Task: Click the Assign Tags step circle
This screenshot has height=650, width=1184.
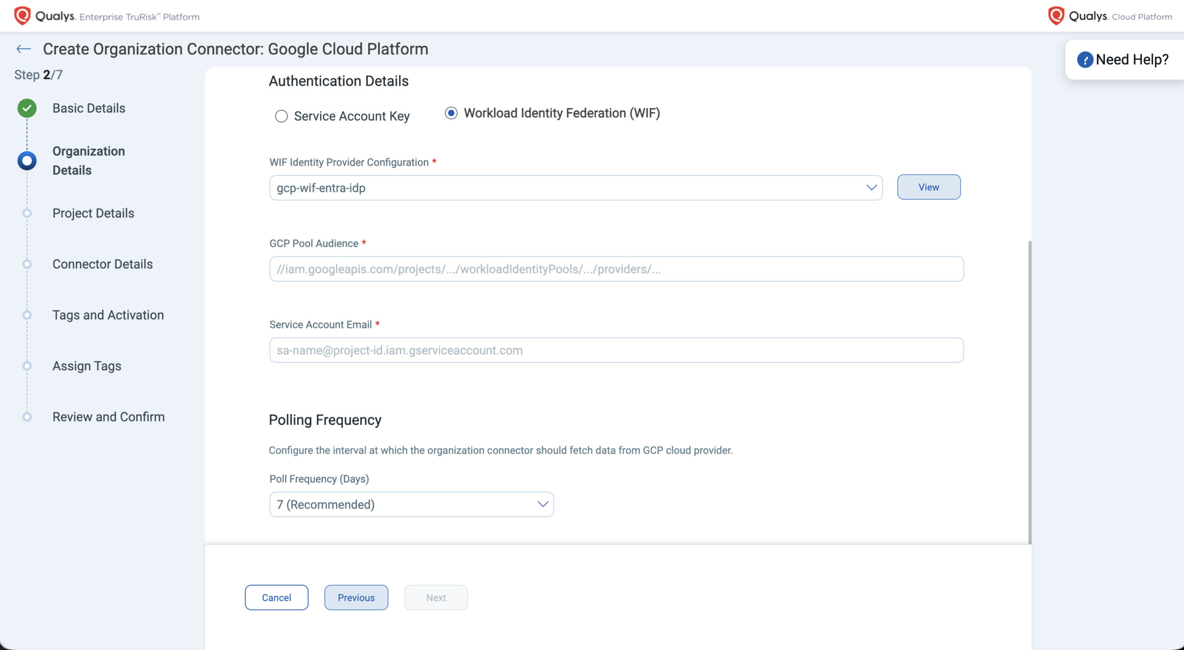Action: click(x=27, y=366)
